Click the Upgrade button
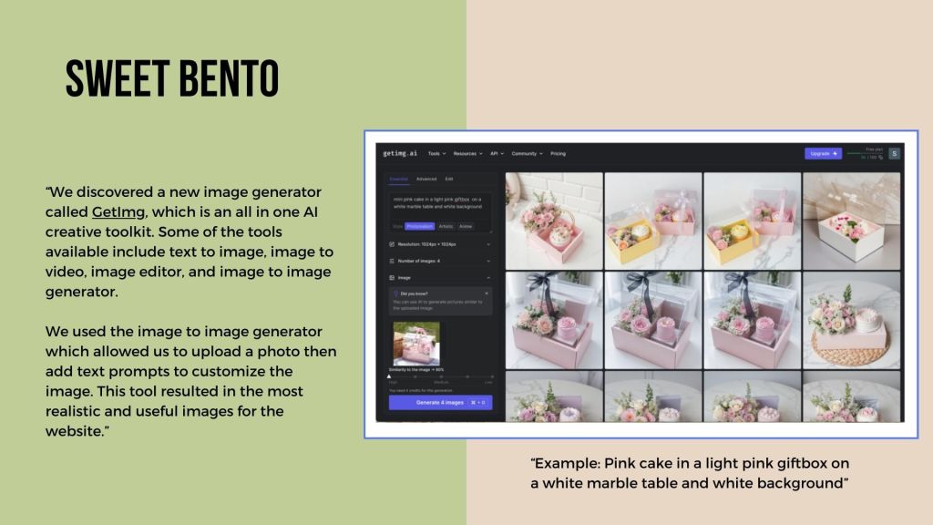 pyautogui.click(x=823, y=153)
